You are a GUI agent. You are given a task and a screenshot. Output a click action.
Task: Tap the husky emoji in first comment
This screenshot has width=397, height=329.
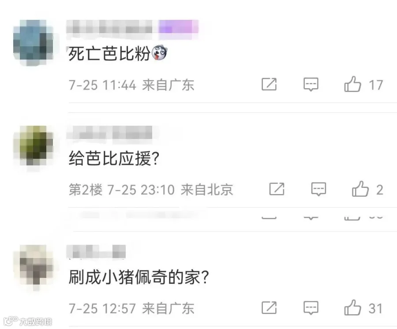(x=160, y=52)
